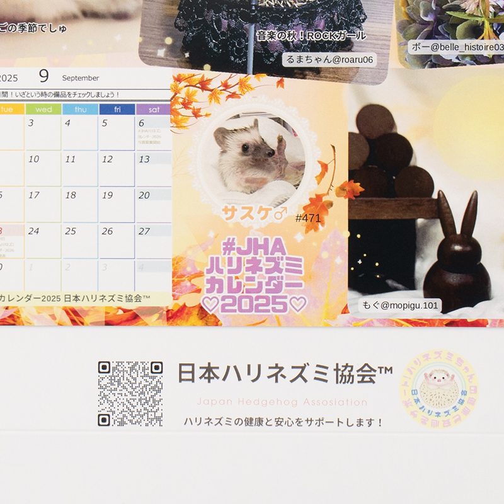Click the ハリネズミの健康と安心をサポートします！ tagline
This screenshot has width=504, height=504.
click(283, 421)
